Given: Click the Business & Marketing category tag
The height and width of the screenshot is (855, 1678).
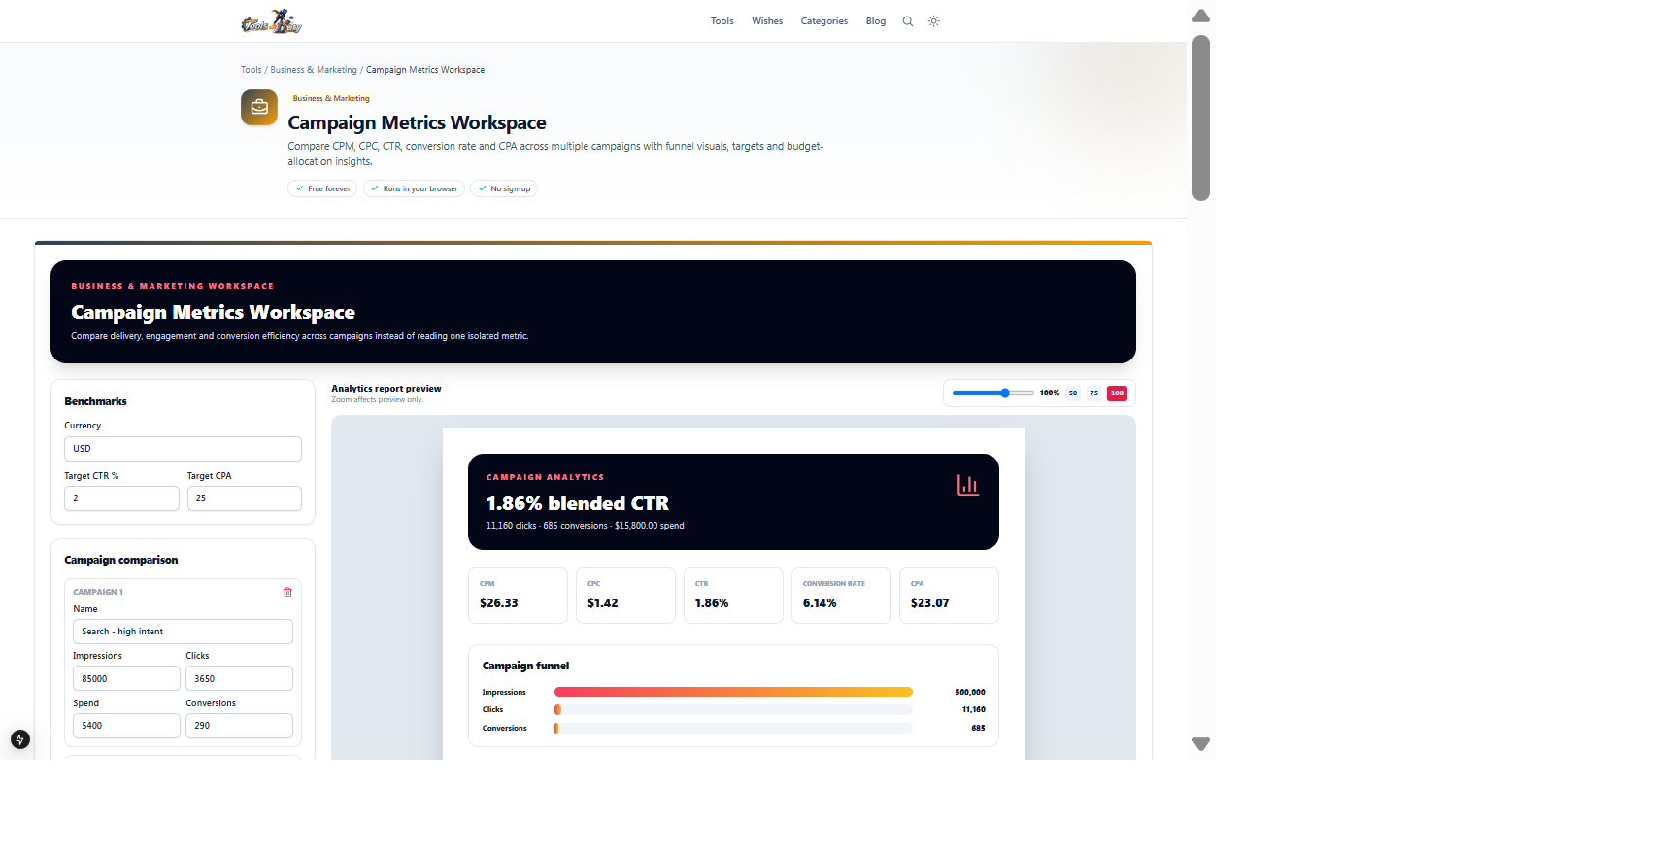Looking at the screenshot, I should pyautogui.click(x=331, y=98).
